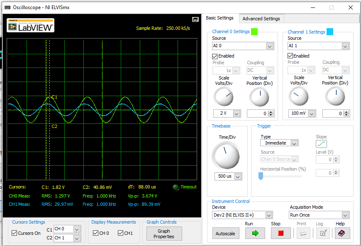Select the Basic Settings tab
The image size is (361, 246).
click(220, 18)
